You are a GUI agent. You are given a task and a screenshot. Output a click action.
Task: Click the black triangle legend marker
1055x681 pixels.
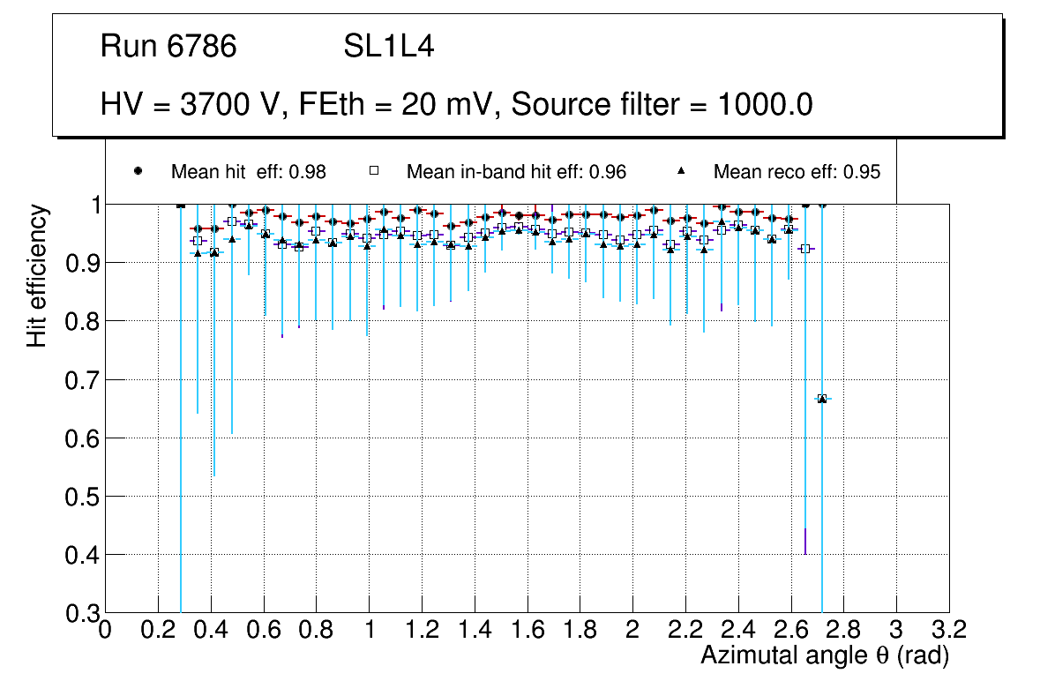tap(681, 171)
